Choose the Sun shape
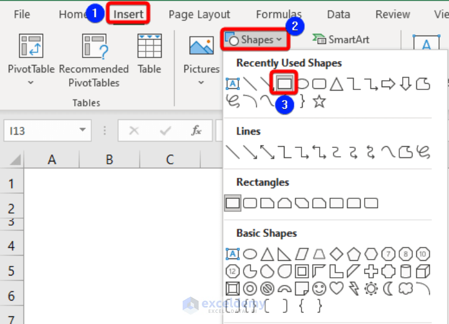This screenshot has width=449, height=324. click(x=371, y=289)
